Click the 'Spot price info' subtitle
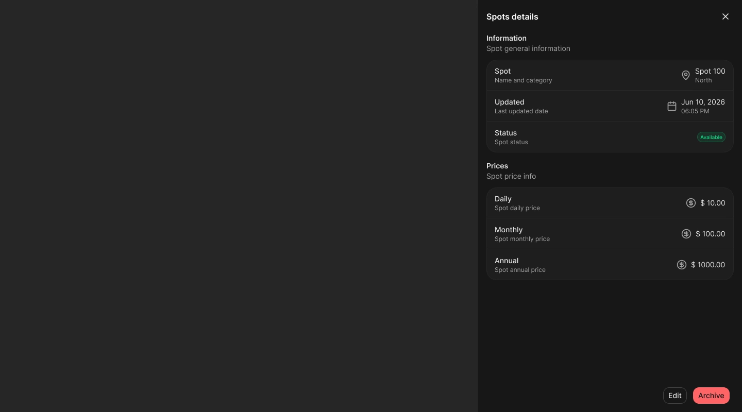Screen dimensions: 742x412 (x=511, y=176)
